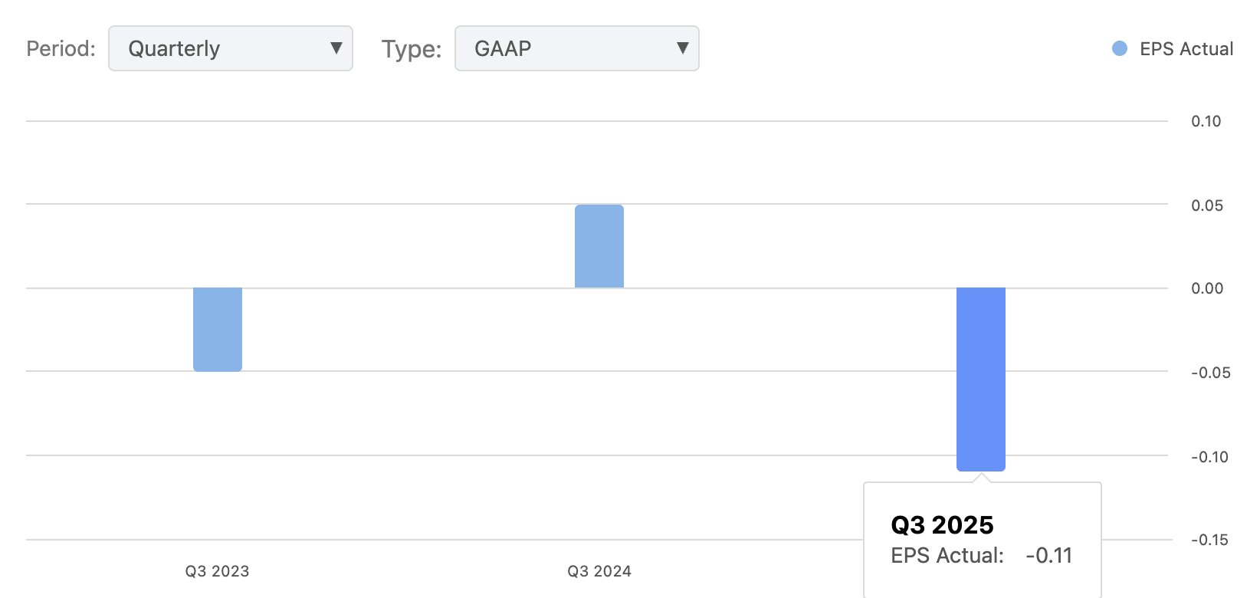This screenshot has height=598, width=1260.
Task: Click the -0.11 value in the tooltip
Action: [x=1049, y=555]
